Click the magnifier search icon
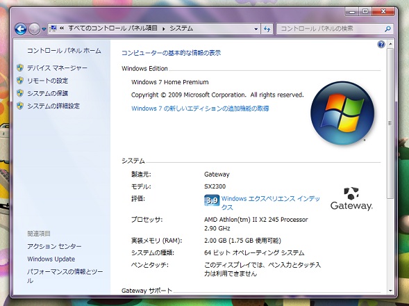This screenshot has width=409, height=306. [387, 29]
